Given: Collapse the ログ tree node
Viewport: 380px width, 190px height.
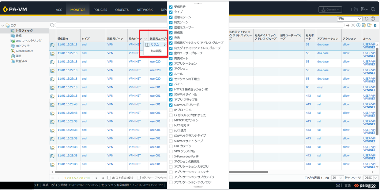Looking at the screenshot, I should point(3,26).
